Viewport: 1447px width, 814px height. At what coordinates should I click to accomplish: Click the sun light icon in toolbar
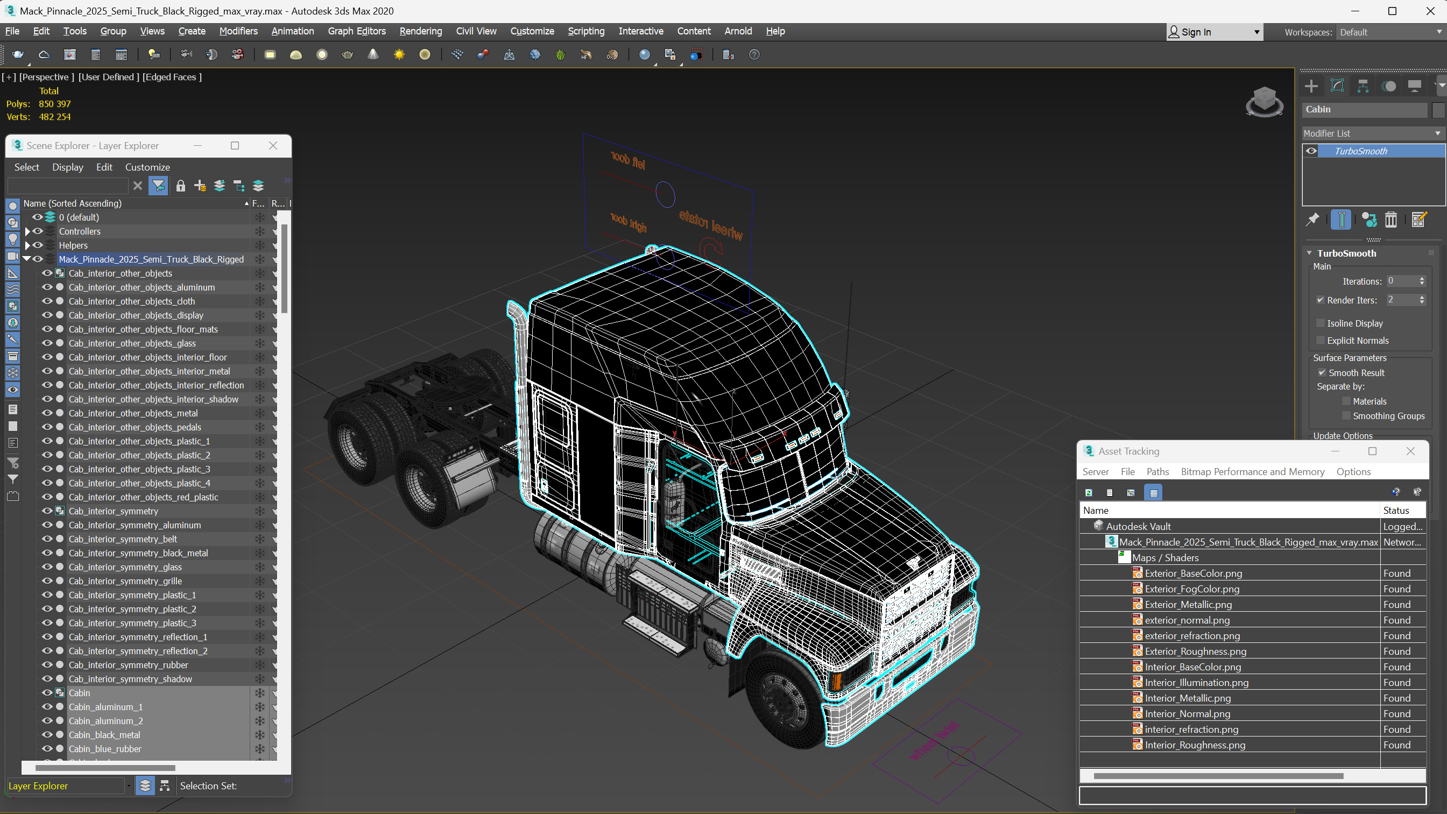(x=399, y=54)
